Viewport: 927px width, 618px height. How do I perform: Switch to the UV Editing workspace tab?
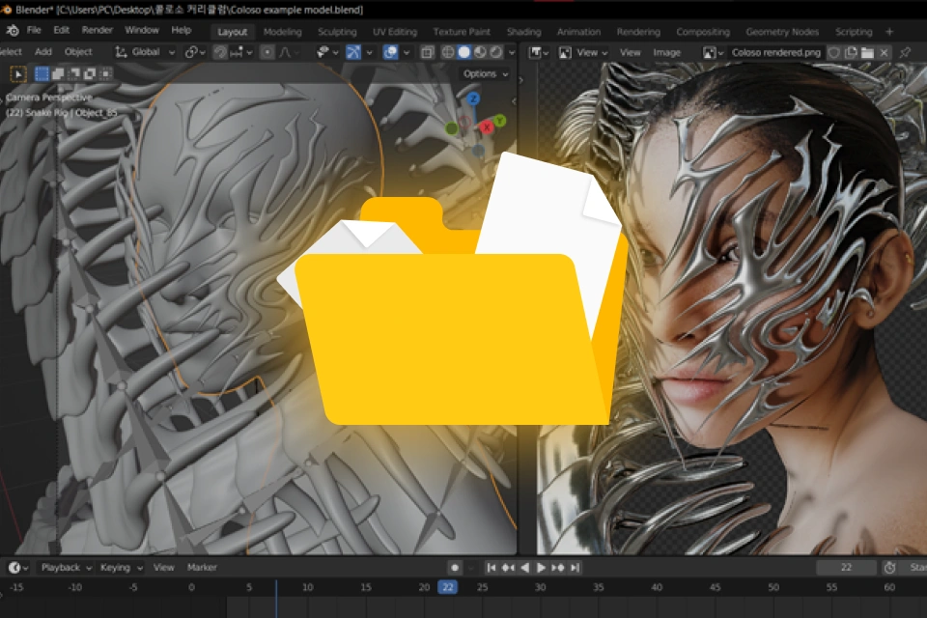coord(395,32)
